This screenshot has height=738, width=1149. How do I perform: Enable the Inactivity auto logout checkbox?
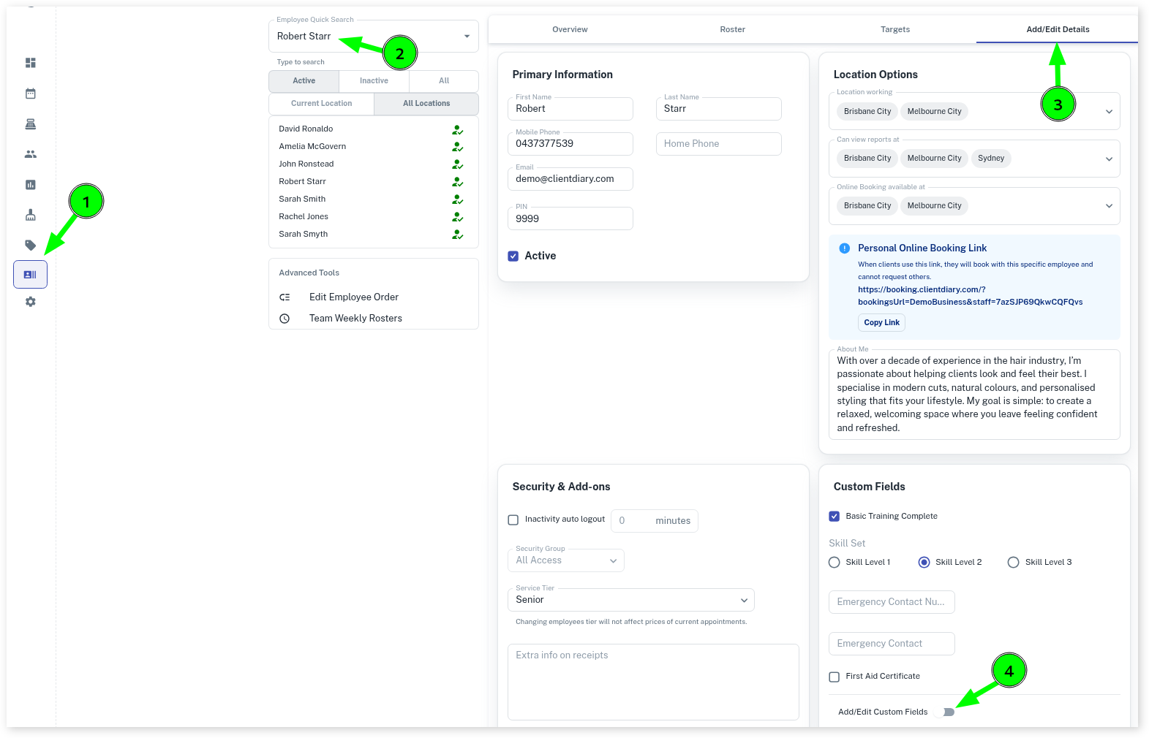tap(513, 520)
